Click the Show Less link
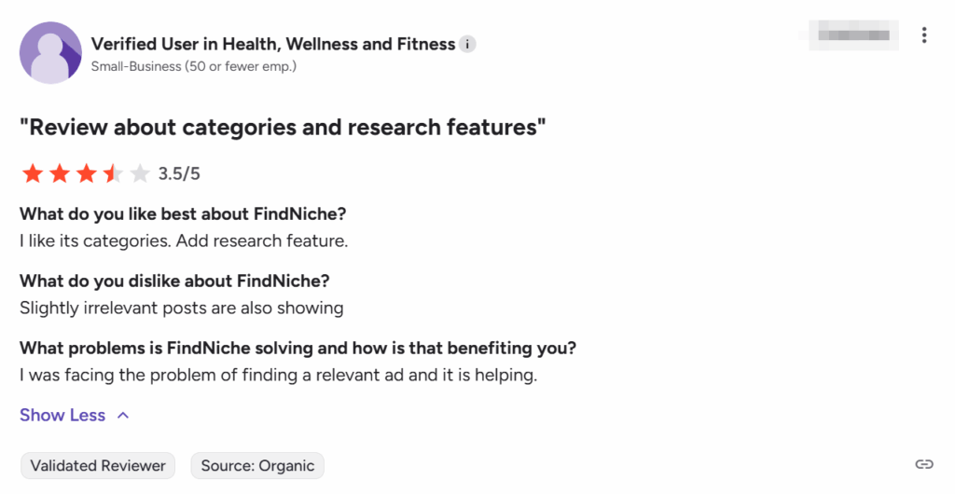 point(62,416)
